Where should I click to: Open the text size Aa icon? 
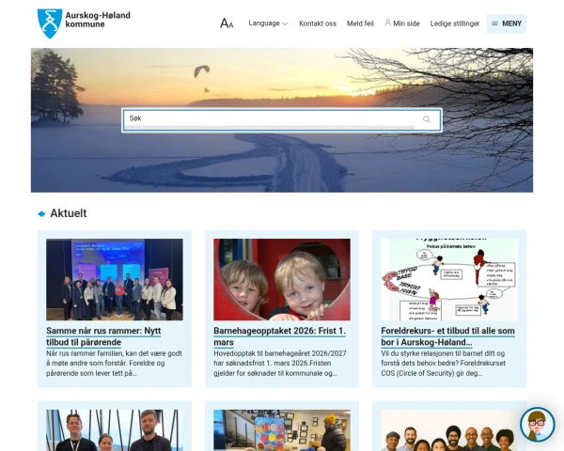227,23
